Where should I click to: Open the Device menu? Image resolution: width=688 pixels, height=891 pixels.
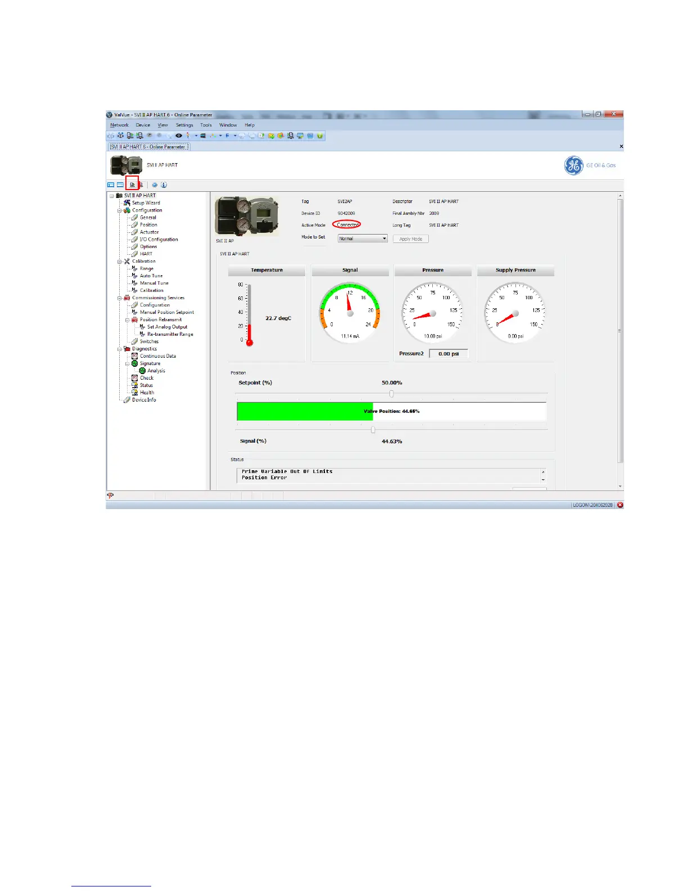[143, 125]
